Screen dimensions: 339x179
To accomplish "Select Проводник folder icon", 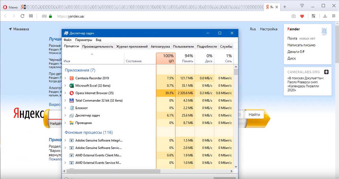I will 71,123.
